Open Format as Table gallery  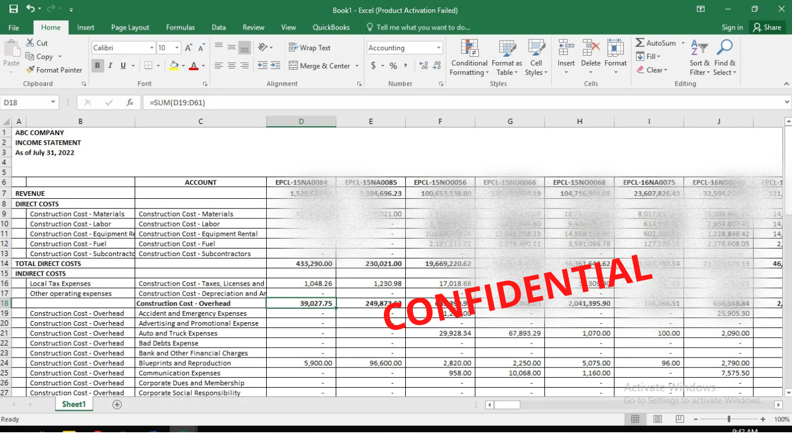pos(507,57)
